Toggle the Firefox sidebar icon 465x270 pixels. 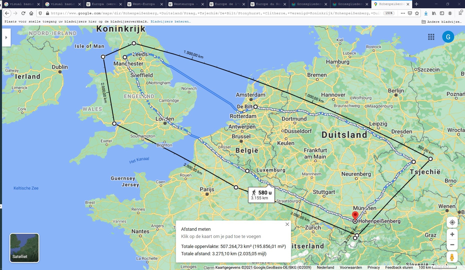point(442,13)
